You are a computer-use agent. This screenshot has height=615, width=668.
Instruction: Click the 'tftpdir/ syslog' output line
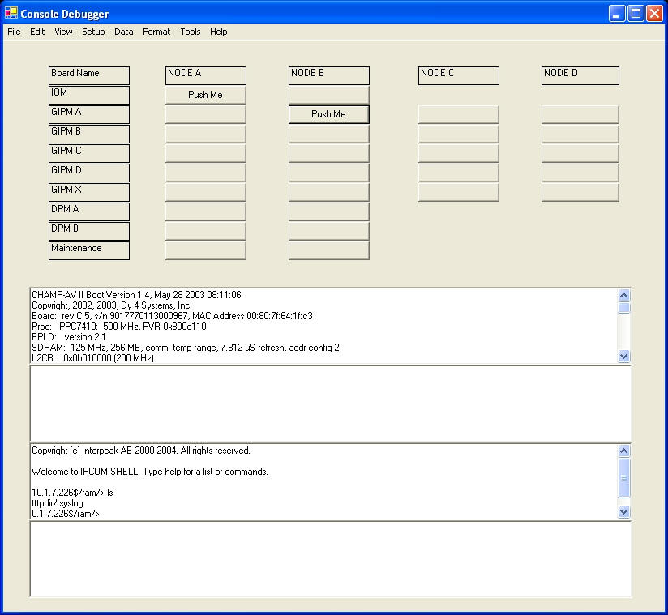click(58, 503)
